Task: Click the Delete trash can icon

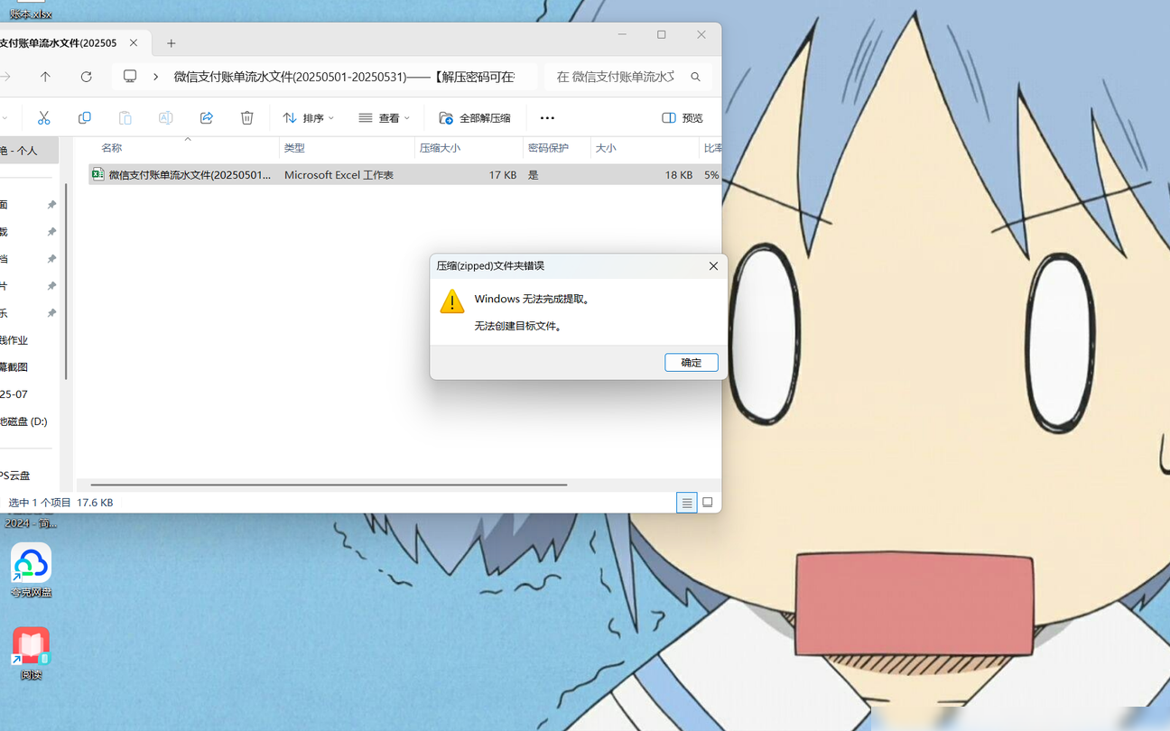Action: (x=247, y=118)
